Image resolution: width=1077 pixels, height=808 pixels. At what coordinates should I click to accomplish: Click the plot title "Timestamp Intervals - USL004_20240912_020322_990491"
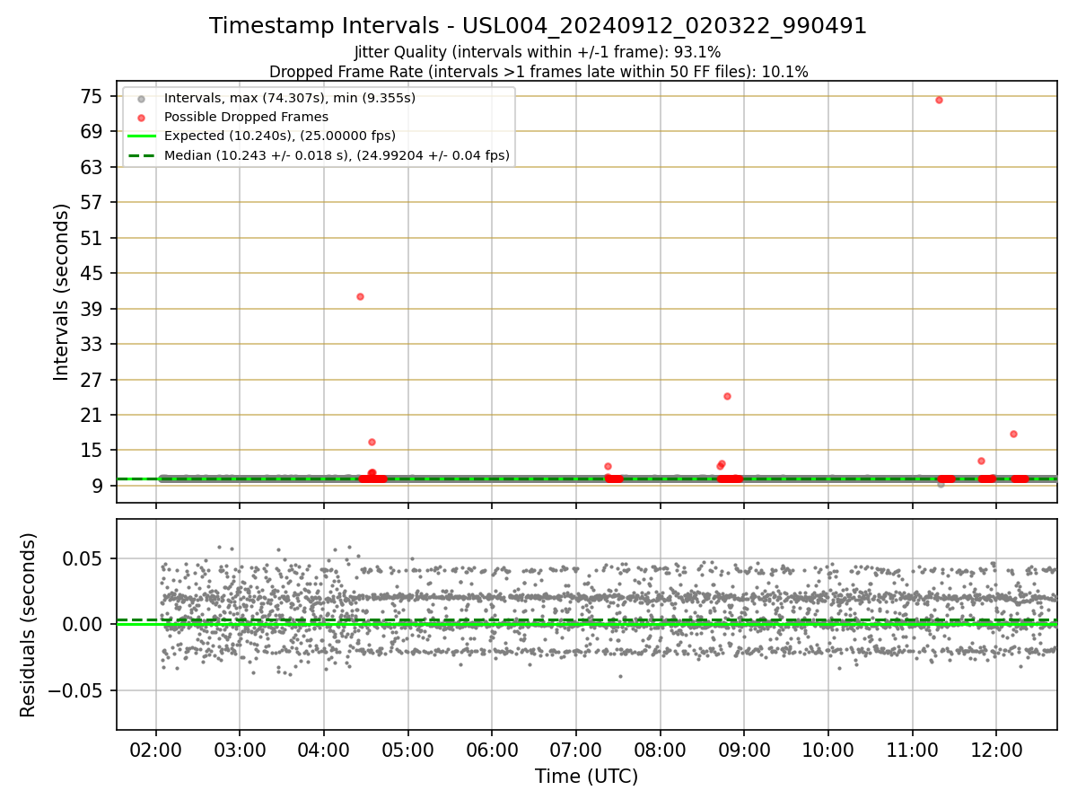pos(538,26)
